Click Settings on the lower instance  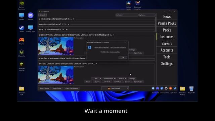[x=132, y=79]
